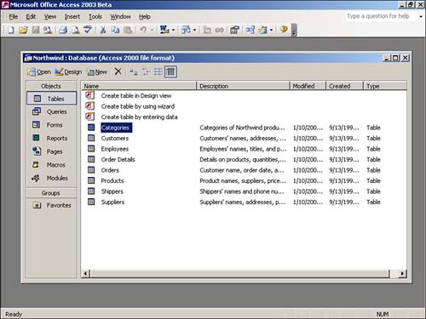Screen dimensions: 426x319
Task: Click in the Type a question for help box
Action: tap(381, 16)
